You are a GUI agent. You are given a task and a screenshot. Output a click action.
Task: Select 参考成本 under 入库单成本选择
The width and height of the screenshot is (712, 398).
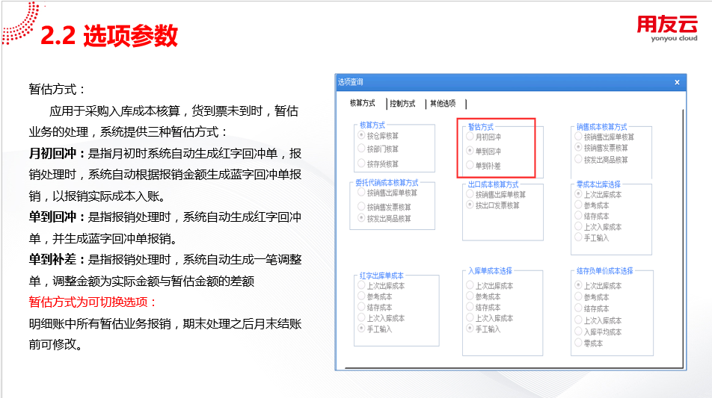pyautogui.click(x=470, y=296)
